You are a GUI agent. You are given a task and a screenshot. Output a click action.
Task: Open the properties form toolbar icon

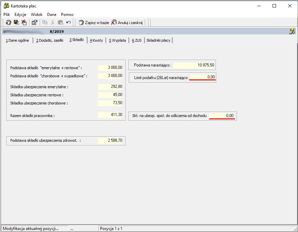[34, 22]
